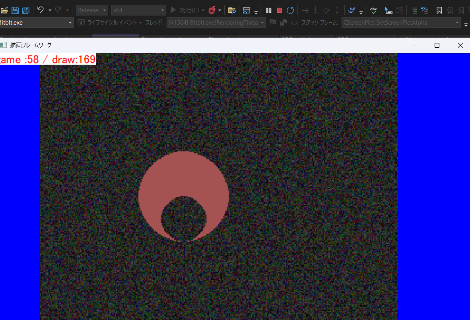Viewport: 470px width, 320px height.
Task: Click the increase indent icon
Action: click(x=414, y=10)
